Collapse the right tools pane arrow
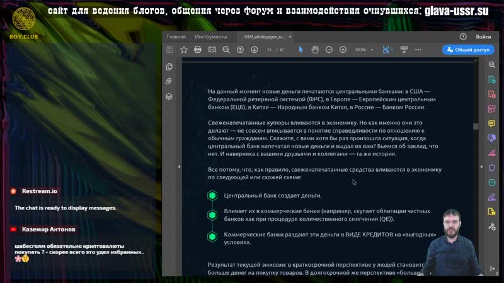This screenshot has height=283, width=504. click(481, 167)
